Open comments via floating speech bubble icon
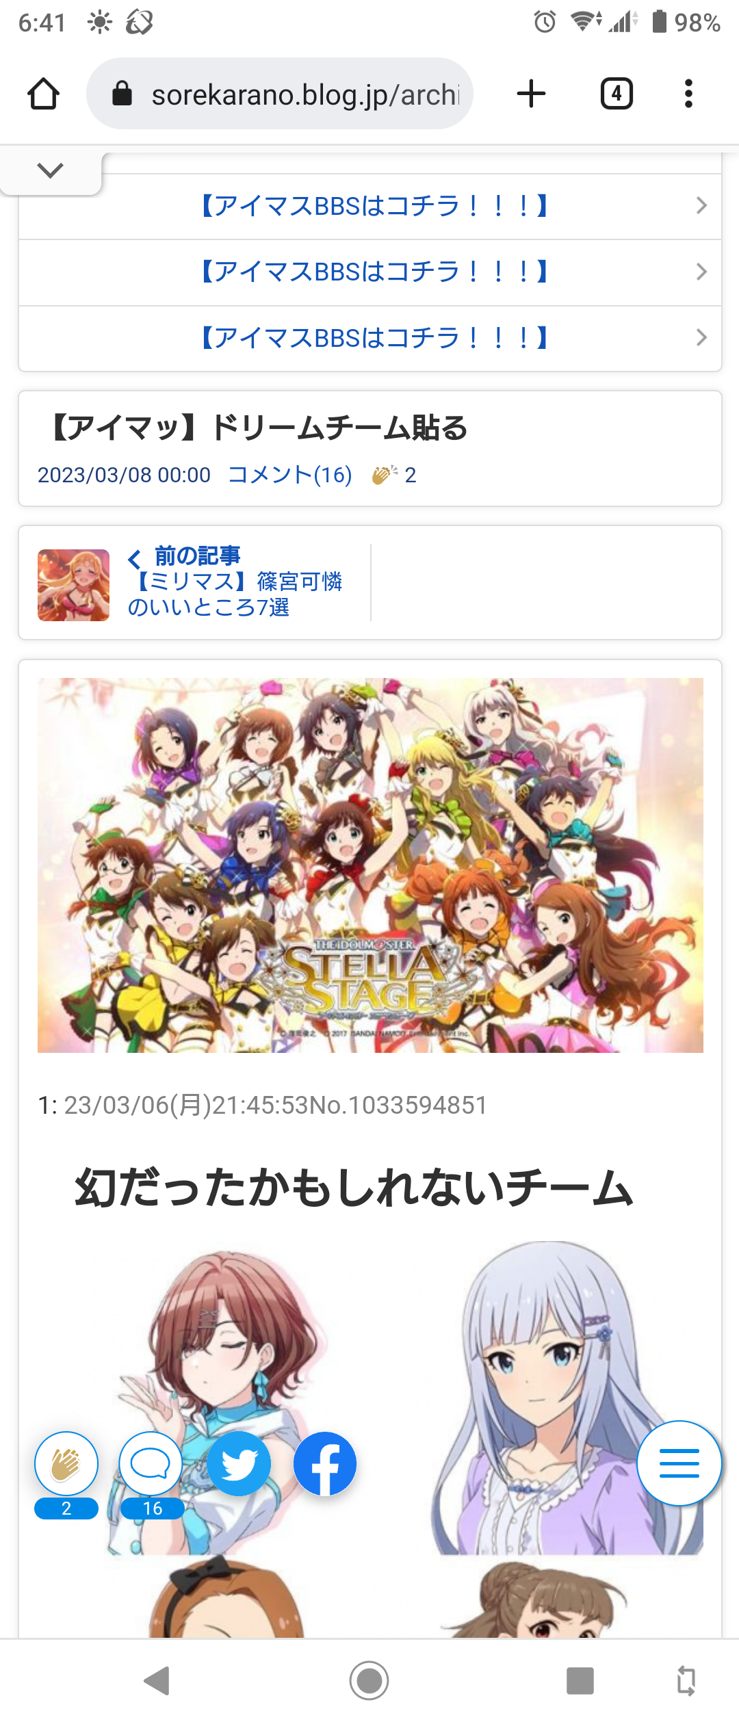Viewport: 739px width, 1724px height. pyautogui.click(x=151, y=1463)
